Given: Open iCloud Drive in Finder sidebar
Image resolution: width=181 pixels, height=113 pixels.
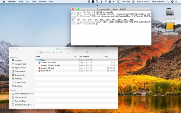Looking at the screenshot, I should point(20,83).
